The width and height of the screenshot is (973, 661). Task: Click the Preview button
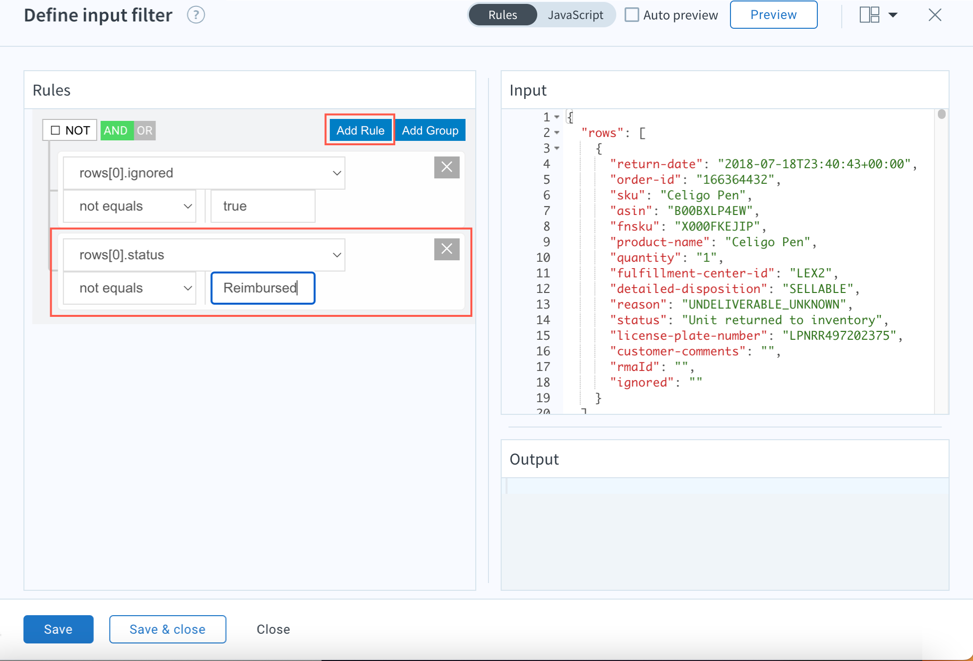[773, 15]
